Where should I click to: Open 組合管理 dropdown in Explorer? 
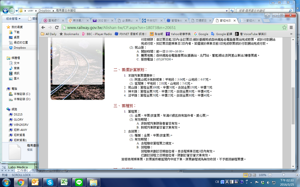point(13,18)
